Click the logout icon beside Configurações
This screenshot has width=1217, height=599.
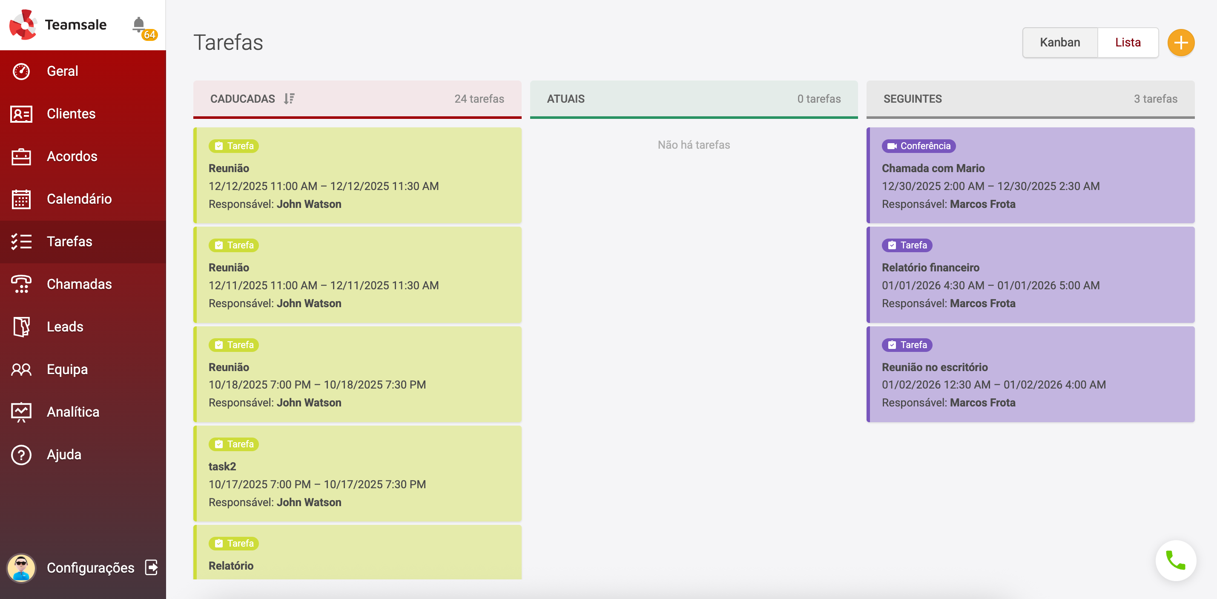(151, 567)
